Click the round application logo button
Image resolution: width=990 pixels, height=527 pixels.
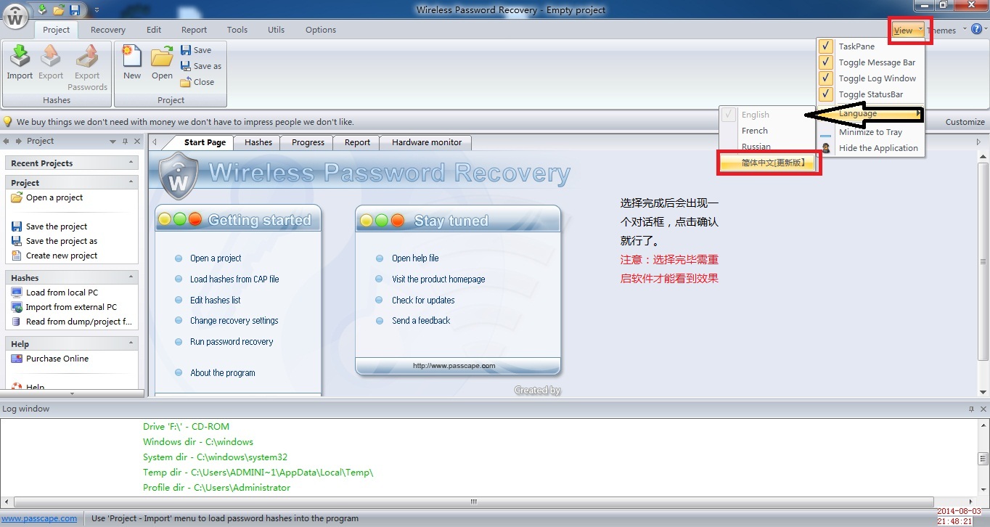coord(15,15)
